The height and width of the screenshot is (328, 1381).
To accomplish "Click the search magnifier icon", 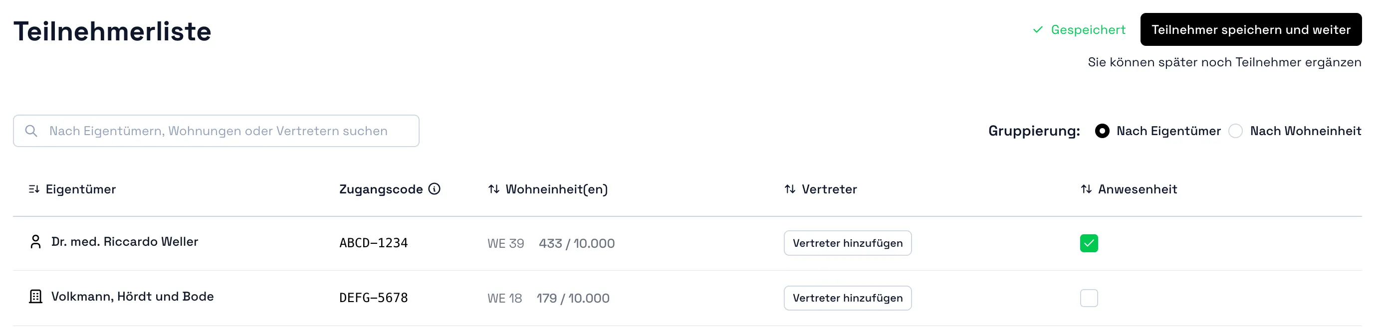I will tap(31, 130).
